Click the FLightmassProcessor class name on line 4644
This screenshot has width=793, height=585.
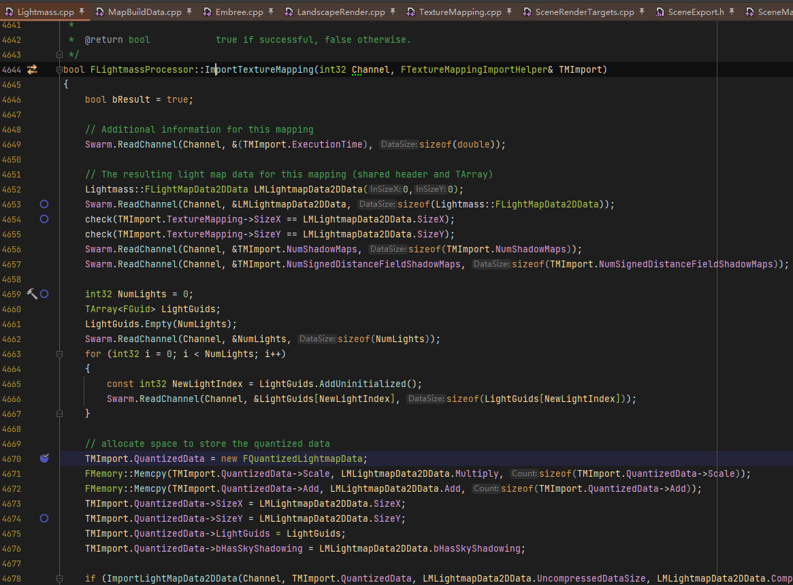point(142,70)
